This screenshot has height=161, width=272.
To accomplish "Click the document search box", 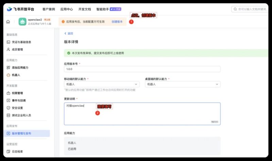I will pyautogui.click(x=250, y=9).
